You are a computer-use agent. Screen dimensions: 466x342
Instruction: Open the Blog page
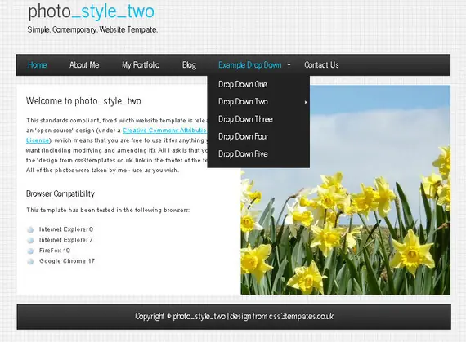click(189, 65)
